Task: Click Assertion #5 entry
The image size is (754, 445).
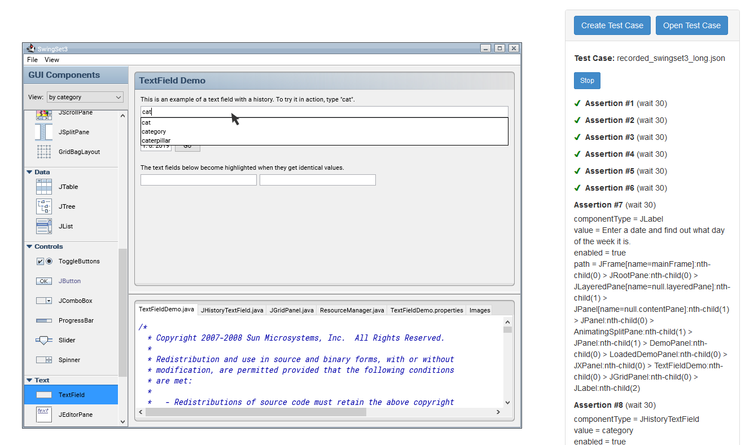Action: pos(620,171)
